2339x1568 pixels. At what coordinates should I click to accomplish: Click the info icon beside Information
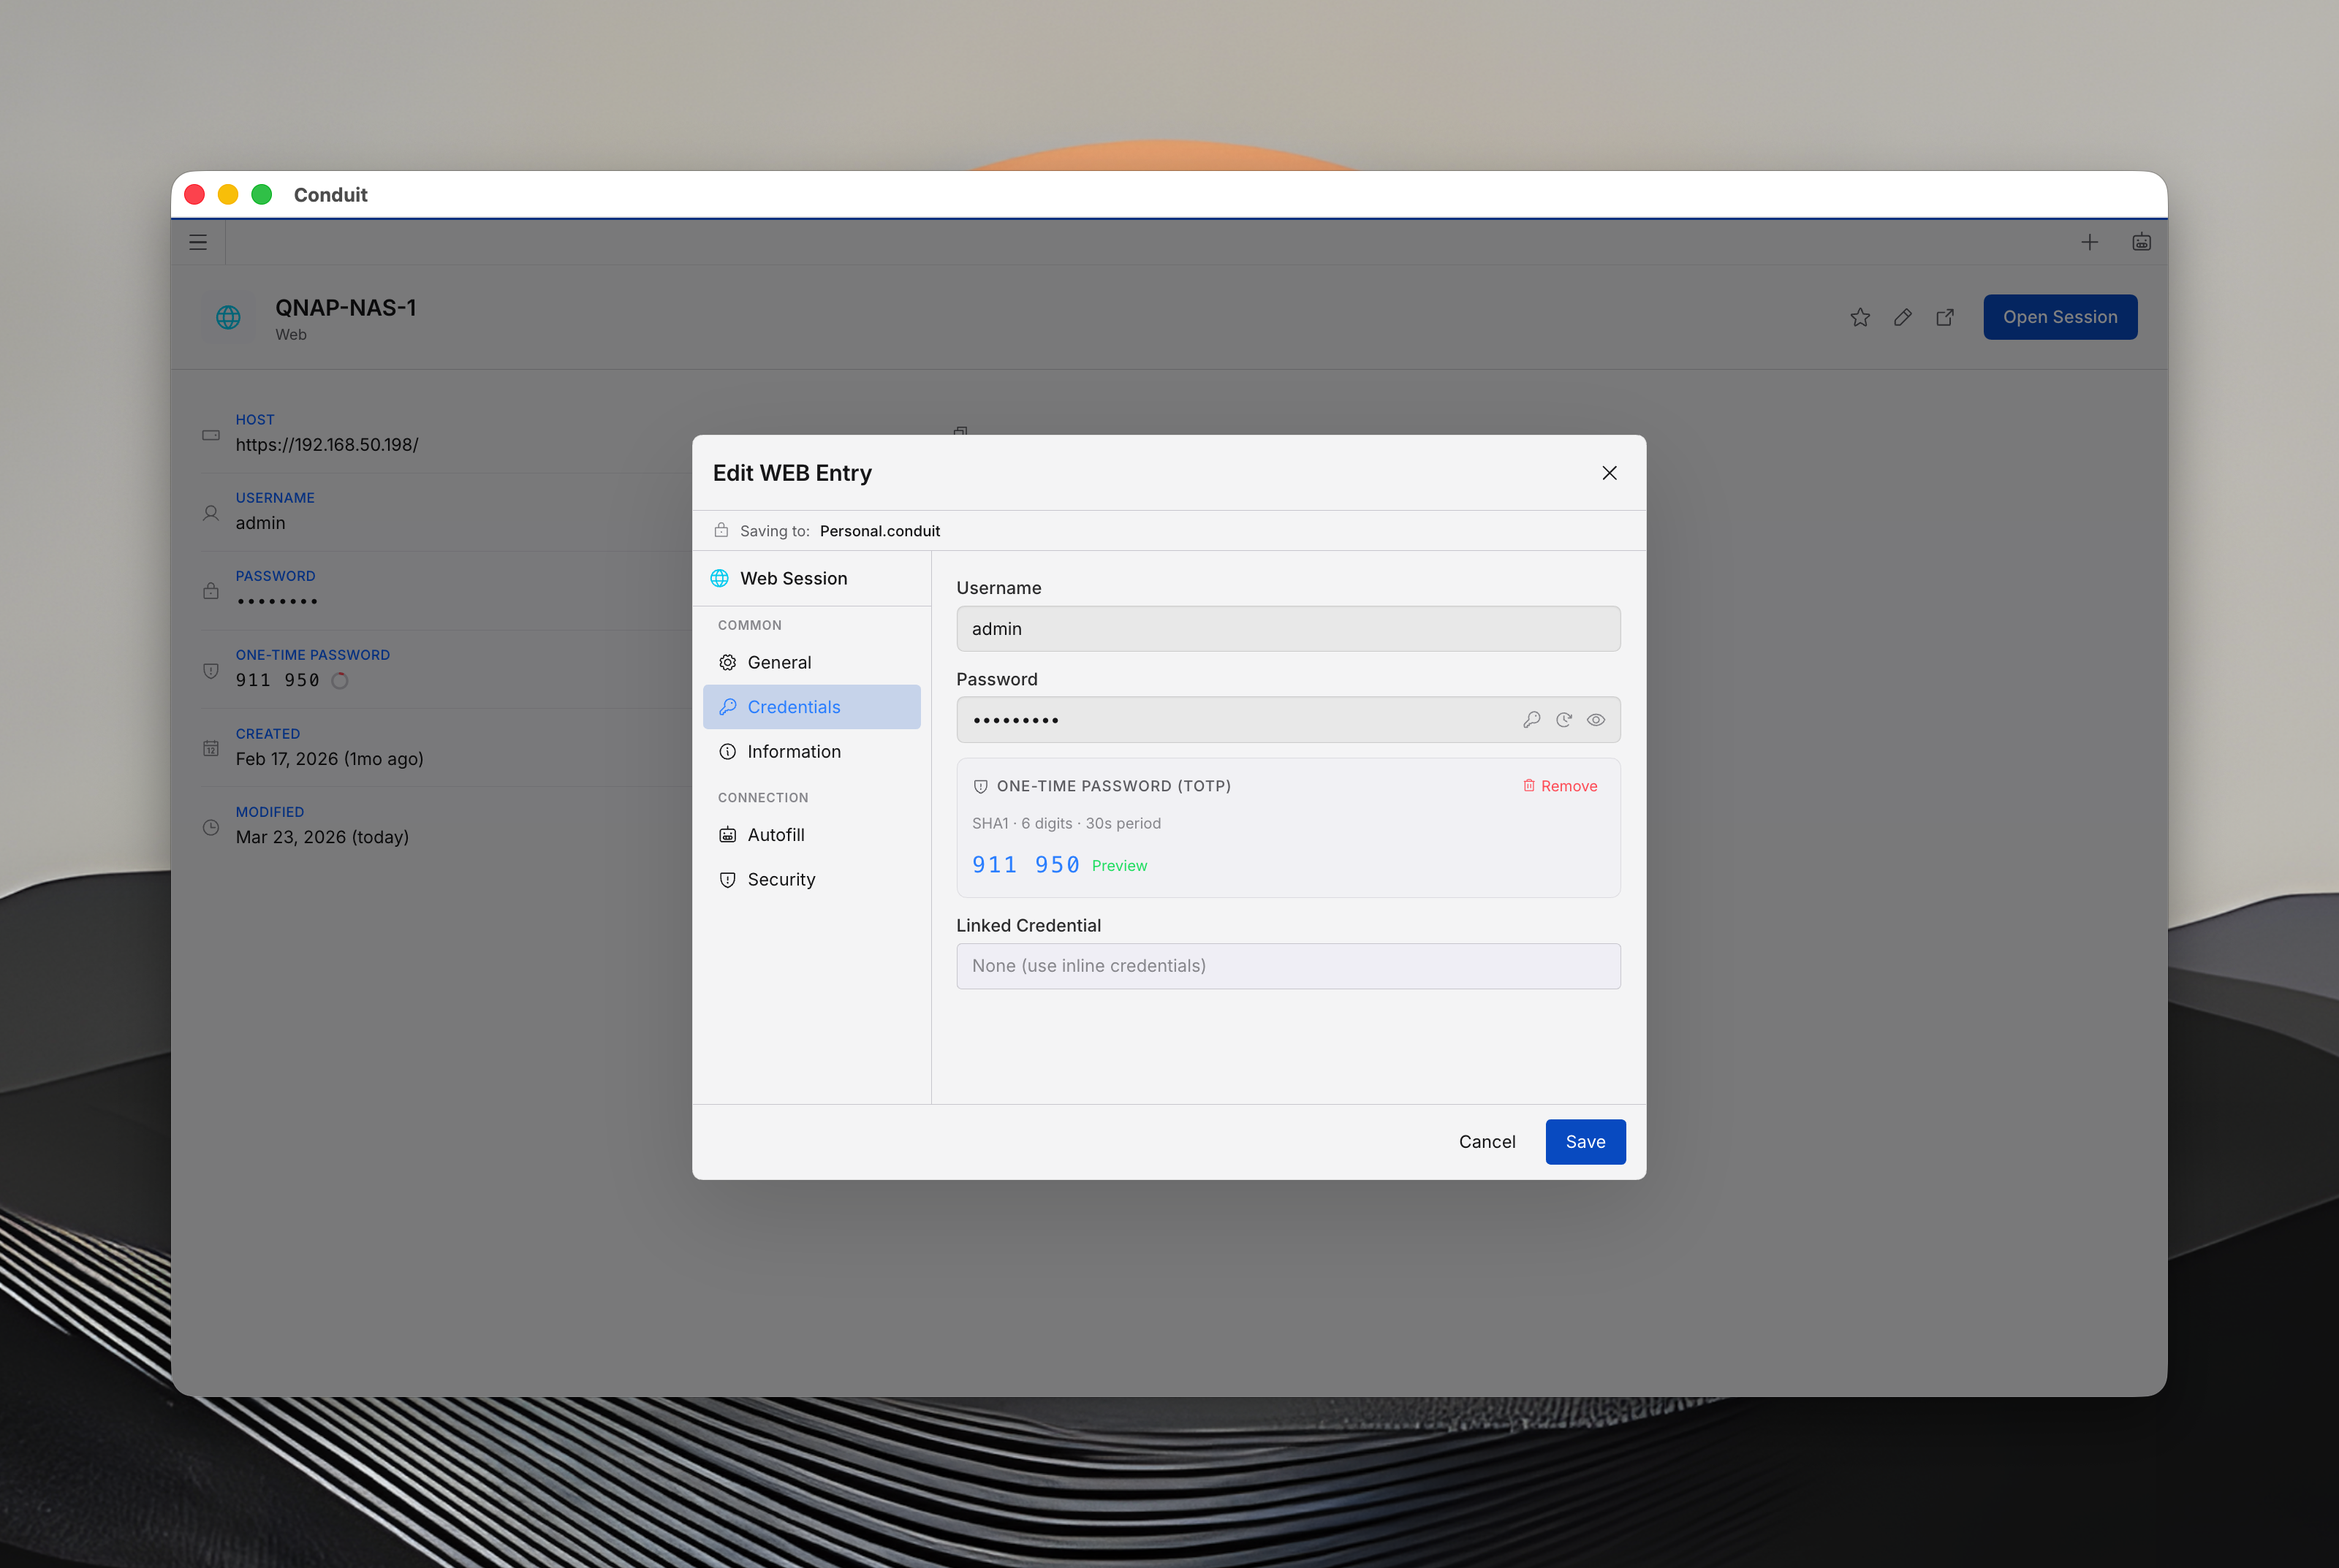click(727, 751)
